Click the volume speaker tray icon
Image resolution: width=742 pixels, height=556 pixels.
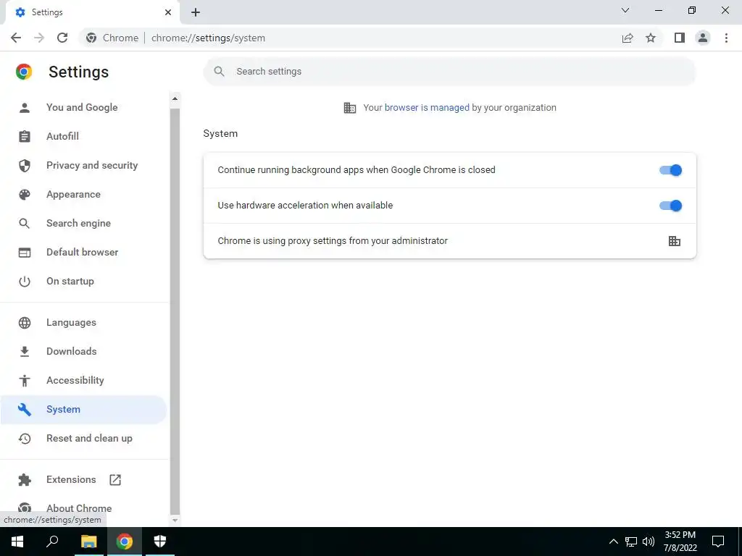(x=649, y=542)
